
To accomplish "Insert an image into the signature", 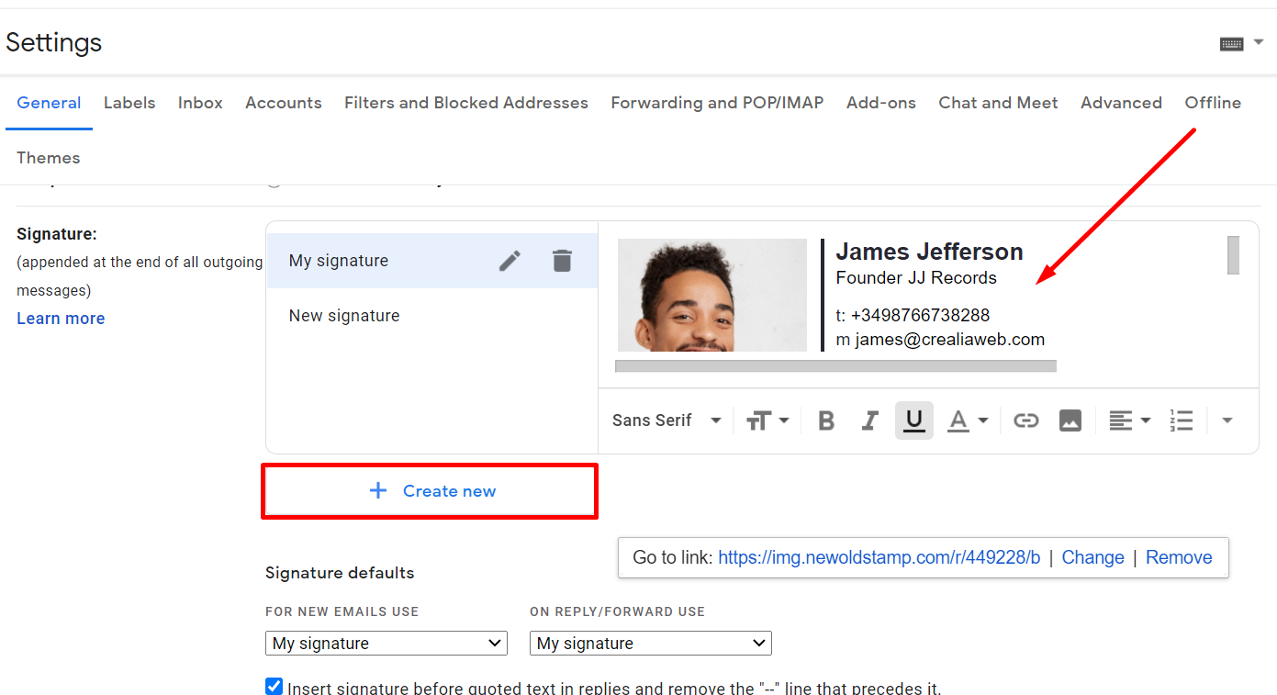I will tap(1070, 420).
